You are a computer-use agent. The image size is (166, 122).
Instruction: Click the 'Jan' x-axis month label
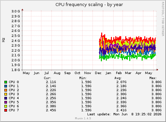click(x=108, y=73)
